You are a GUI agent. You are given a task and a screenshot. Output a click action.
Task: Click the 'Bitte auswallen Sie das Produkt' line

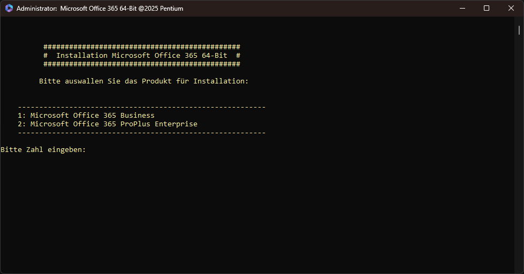143,81
